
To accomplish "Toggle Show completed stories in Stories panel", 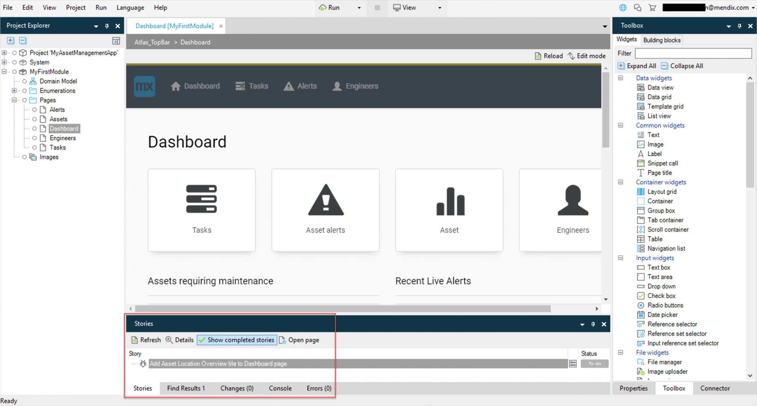I will point(236,340).
